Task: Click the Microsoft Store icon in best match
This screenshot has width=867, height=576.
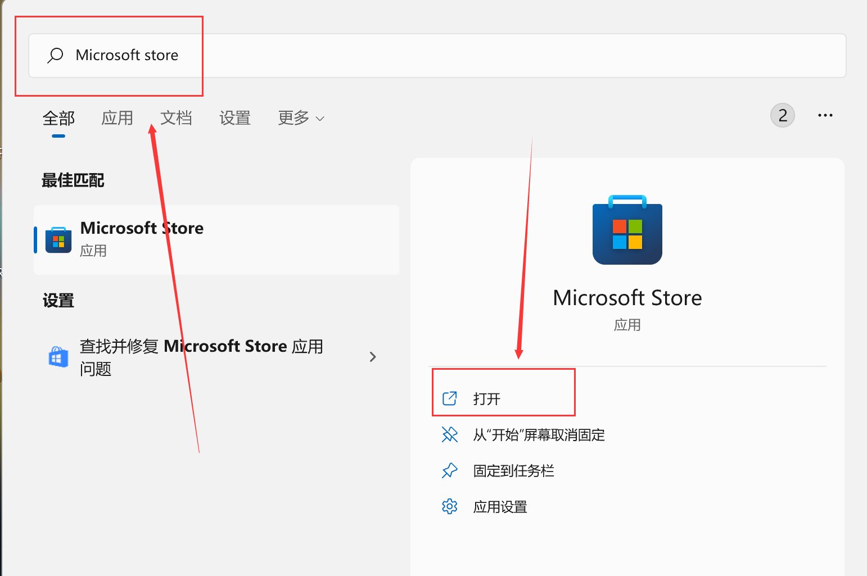Action: click(58, 239)
